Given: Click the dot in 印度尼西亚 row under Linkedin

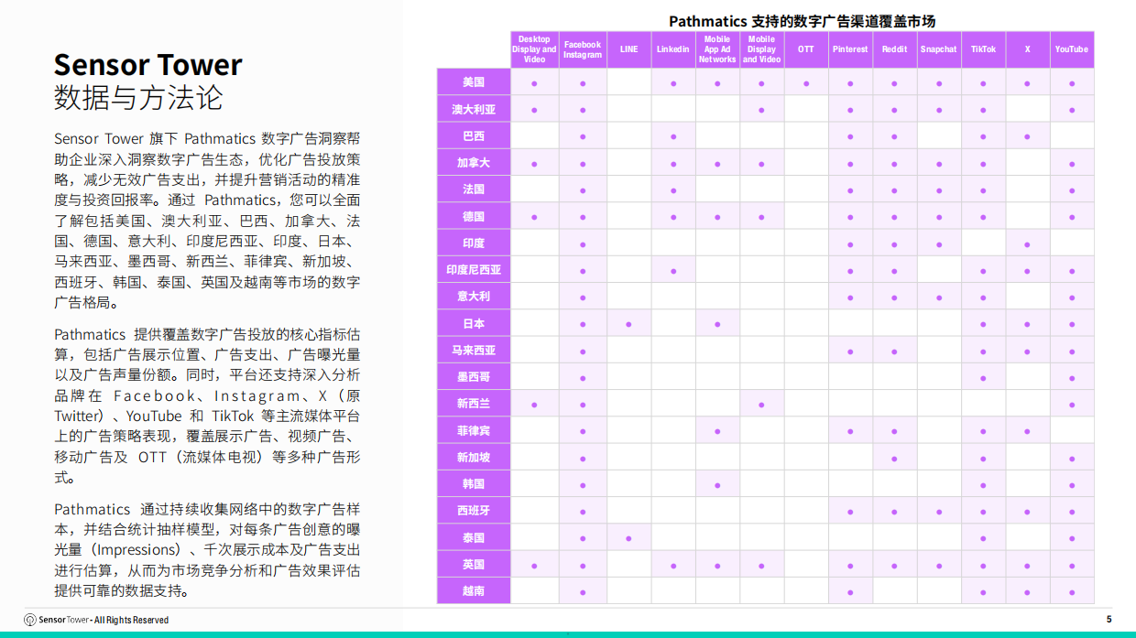Looking at the screenshot, I should pyautogui.click(x=673, y=271).
